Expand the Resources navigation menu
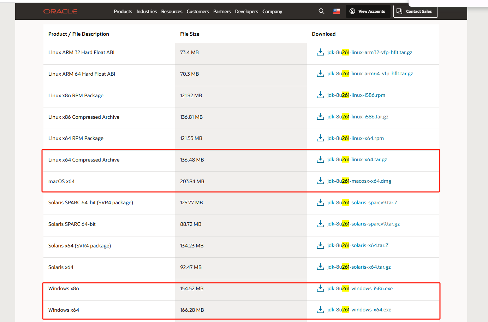This screenshot has height=322, width=488. point(172,11)
